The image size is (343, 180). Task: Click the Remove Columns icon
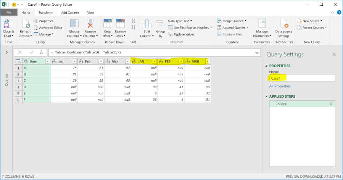tap(90, 25)
